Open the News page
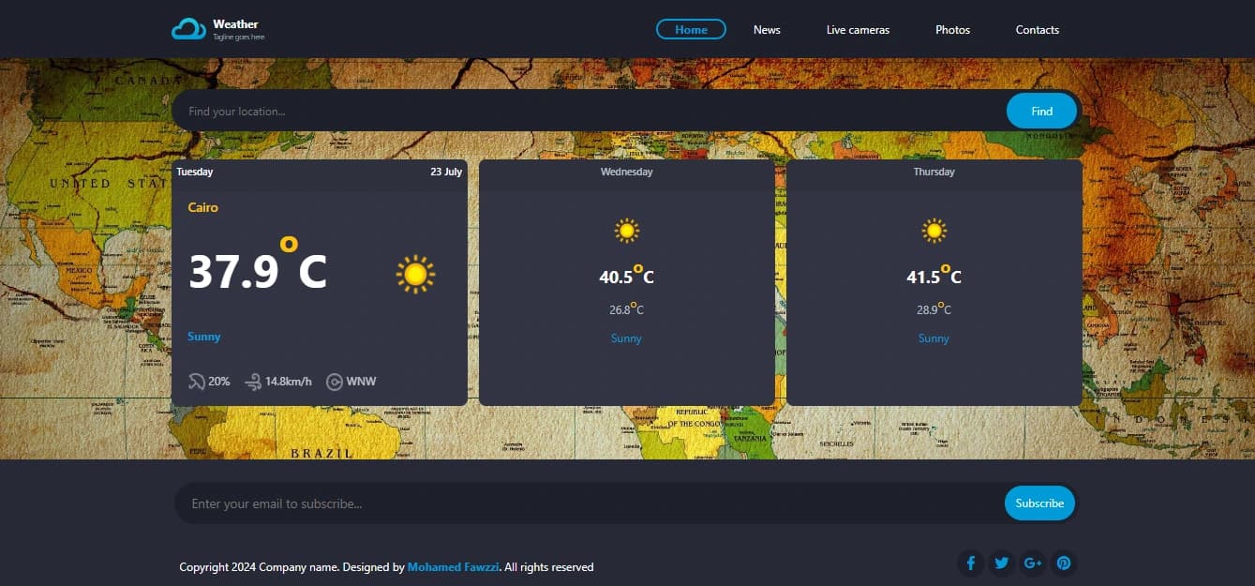 click(767, 29)
